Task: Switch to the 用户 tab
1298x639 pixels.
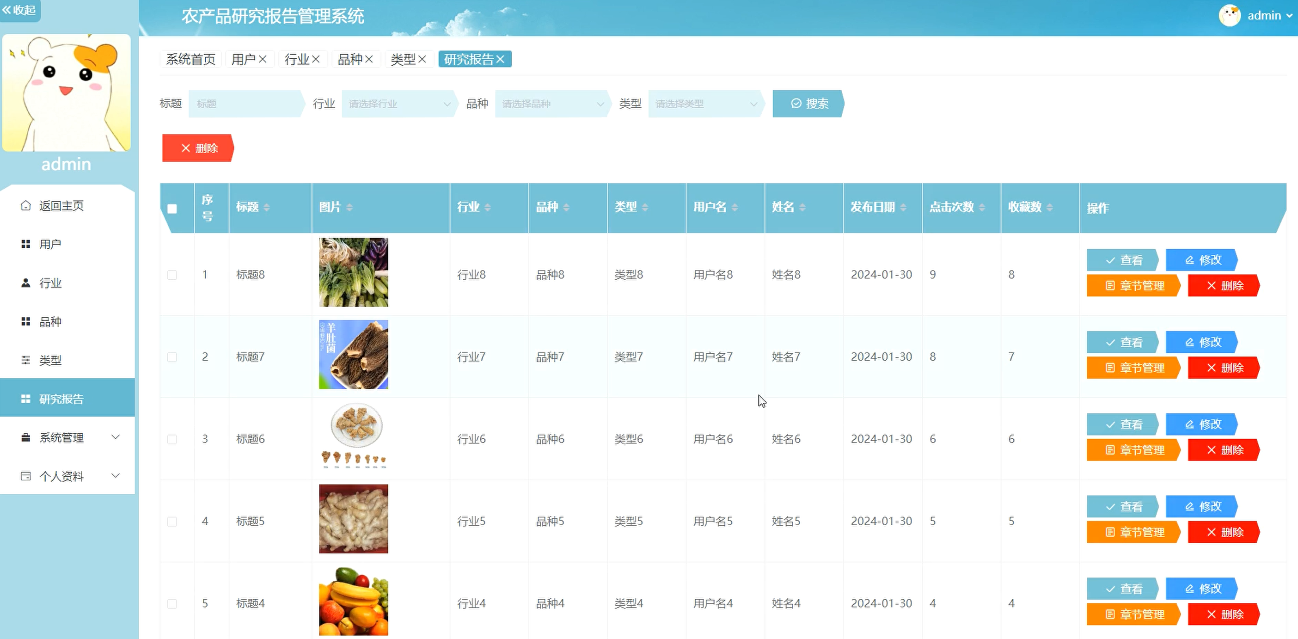Action: click(243, 59)
